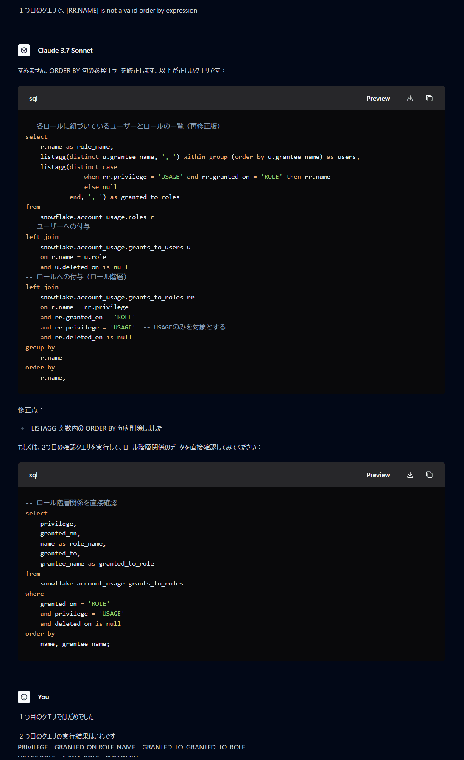Viewport: 464px width, 760px height.
Task: Click the Claude 3.7 Sonnet name label
Action: (x=65, y=50)
